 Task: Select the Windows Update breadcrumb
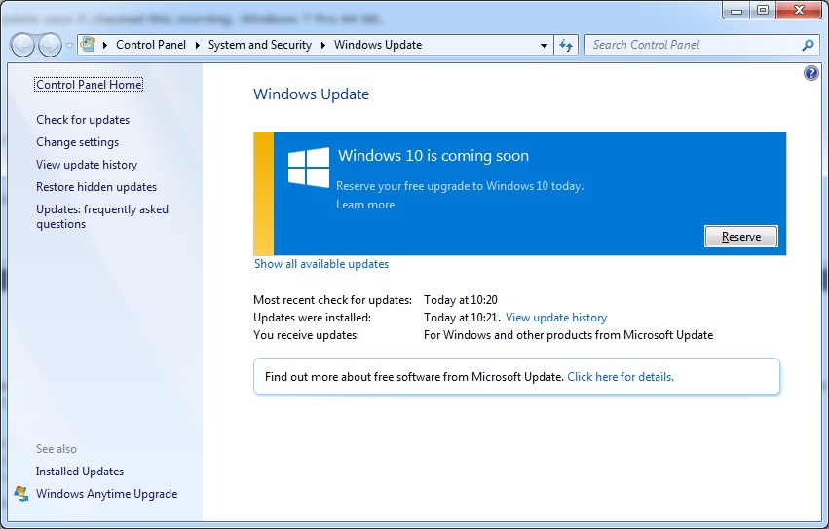[378, 45]
